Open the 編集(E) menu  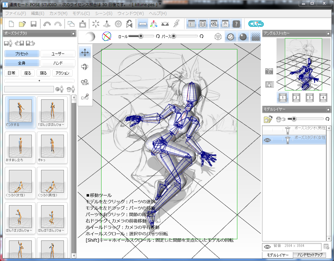(38, 13)
